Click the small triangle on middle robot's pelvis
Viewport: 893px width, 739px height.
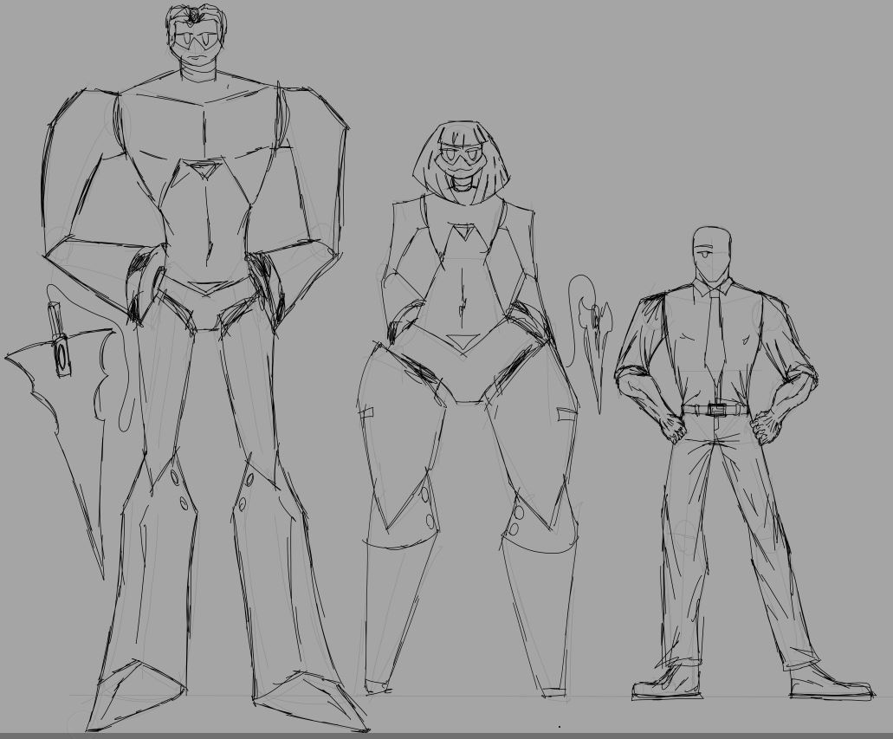pyautogui.click(x=462, y=340)
